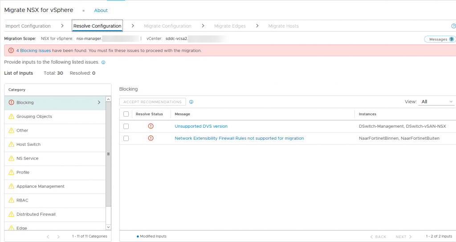Click info icon next to Accept Recommendations
This screenshot has height=242, width=456.
coord(191,102)
